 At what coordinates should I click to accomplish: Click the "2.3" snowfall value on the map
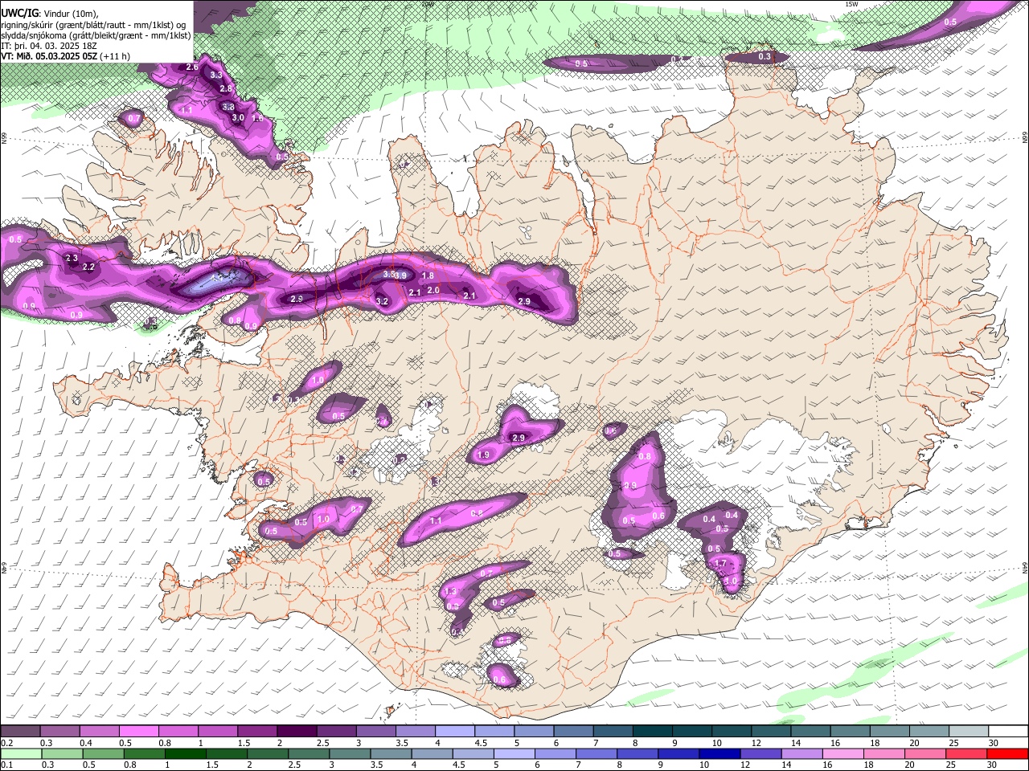click(x=72, y=259)
